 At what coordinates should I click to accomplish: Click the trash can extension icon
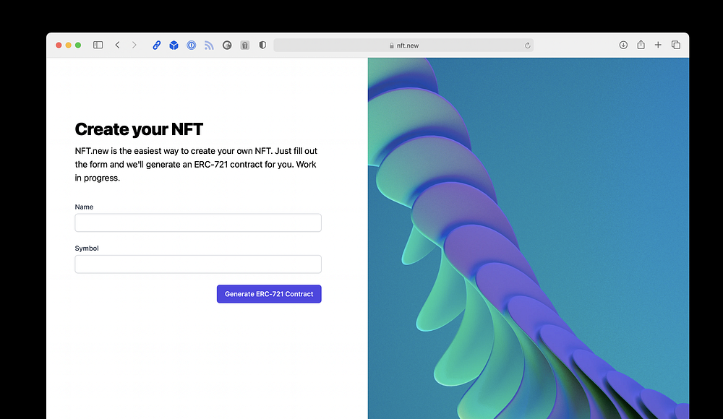(x=245, y=46)
